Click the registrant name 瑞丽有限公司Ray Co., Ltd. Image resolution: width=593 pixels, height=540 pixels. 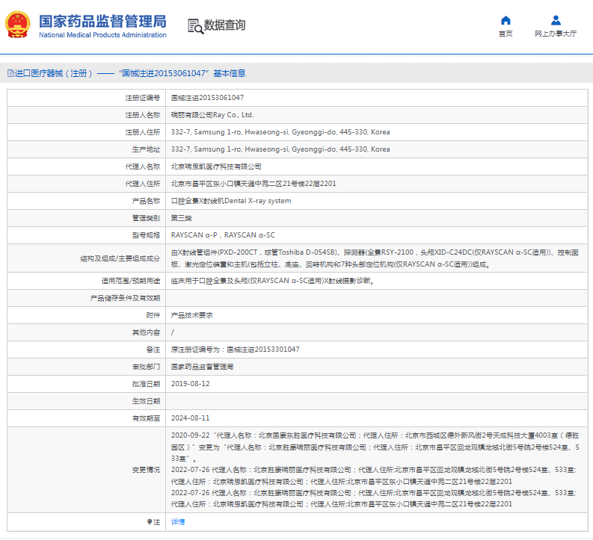(212, 115)
